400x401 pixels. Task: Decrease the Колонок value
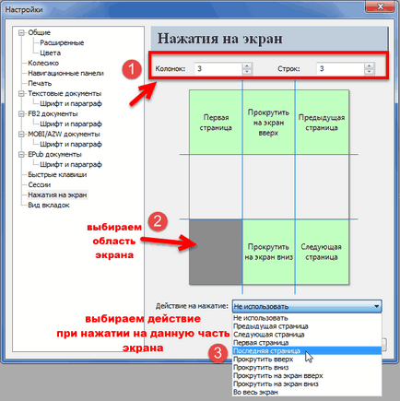[x=247, y=71]
